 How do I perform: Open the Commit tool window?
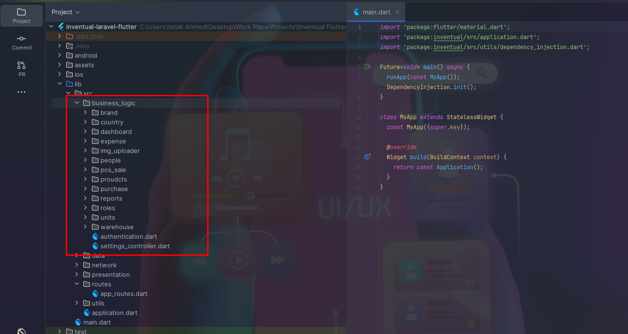21,42
